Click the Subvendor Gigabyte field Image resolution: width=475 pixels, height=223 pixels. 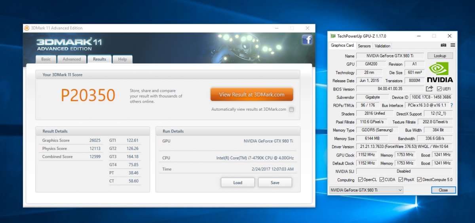coord(372,97)
